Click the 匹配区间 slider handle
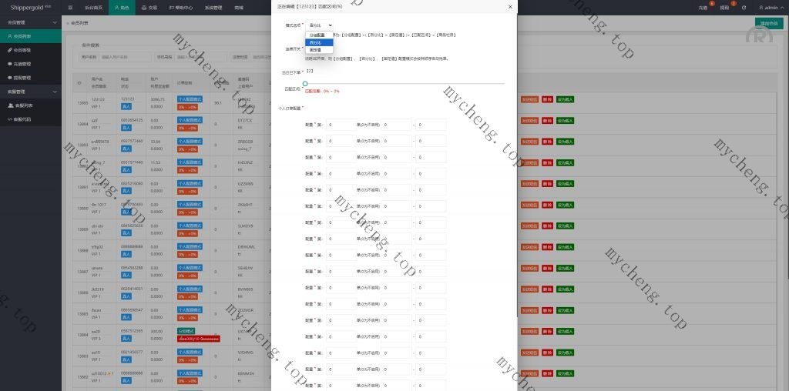This screenshot has height=391, width=789. (x=305, y=83)
